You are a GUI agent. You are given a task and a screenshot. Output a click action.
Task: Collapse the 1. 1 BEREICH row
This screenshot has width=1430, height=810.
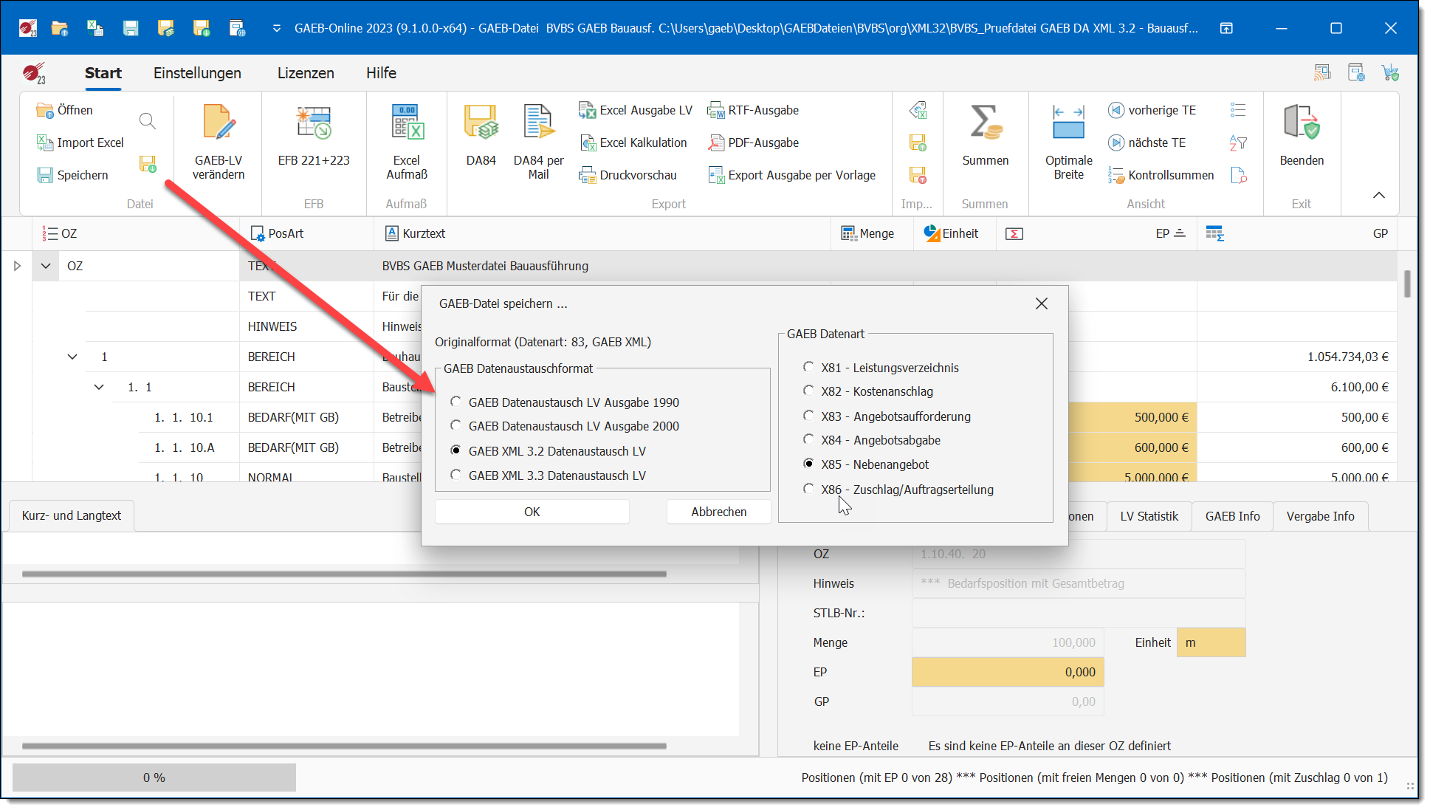99,387
